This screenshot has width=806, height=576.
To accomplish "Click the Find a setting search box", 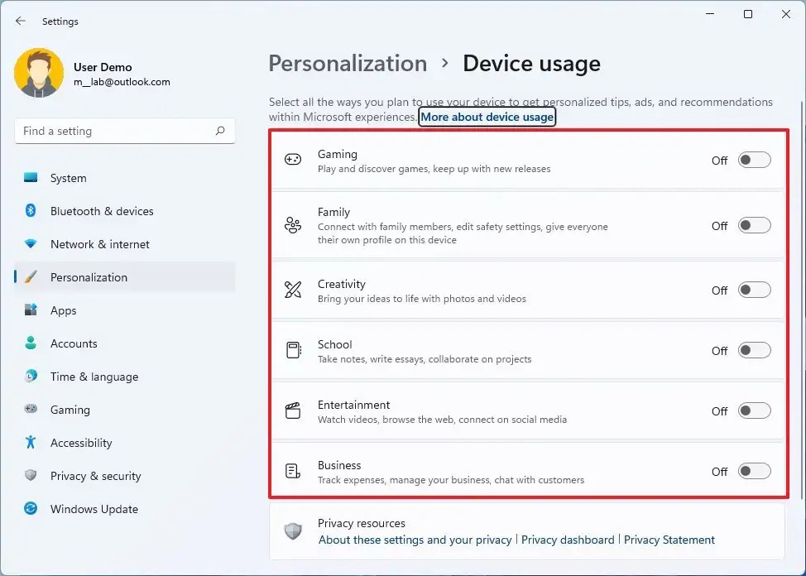I will (124, 131).
